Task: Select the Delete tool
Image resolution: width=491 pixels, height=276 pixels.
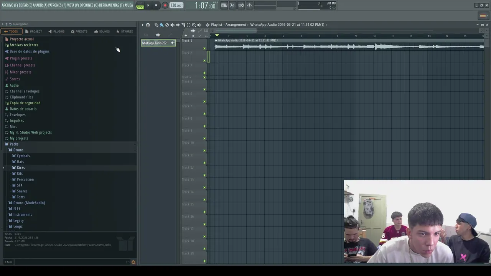Action: click(x=167, y=25)
